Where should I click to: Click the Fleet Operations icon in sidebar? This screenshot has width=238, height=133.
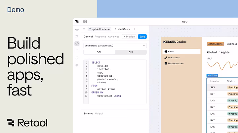pos(166,63)
